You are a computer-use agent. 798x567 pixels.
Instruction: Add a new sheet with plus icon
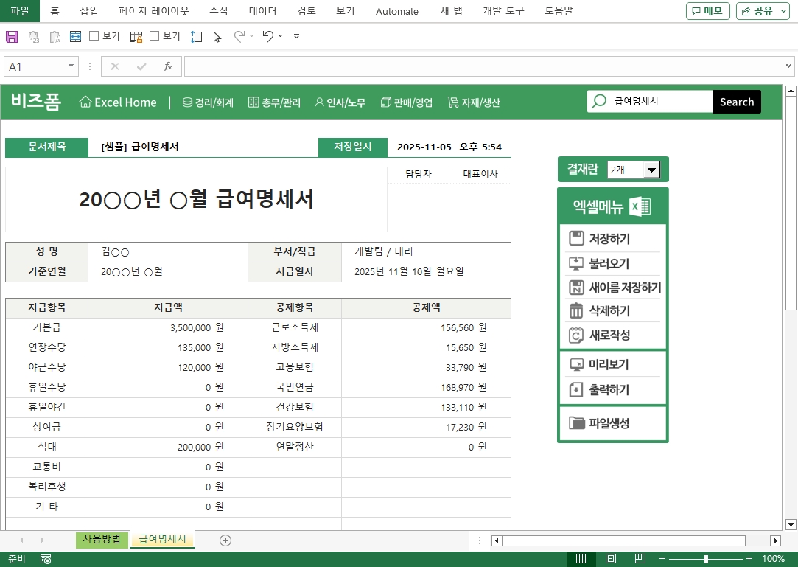coord(225,540)
